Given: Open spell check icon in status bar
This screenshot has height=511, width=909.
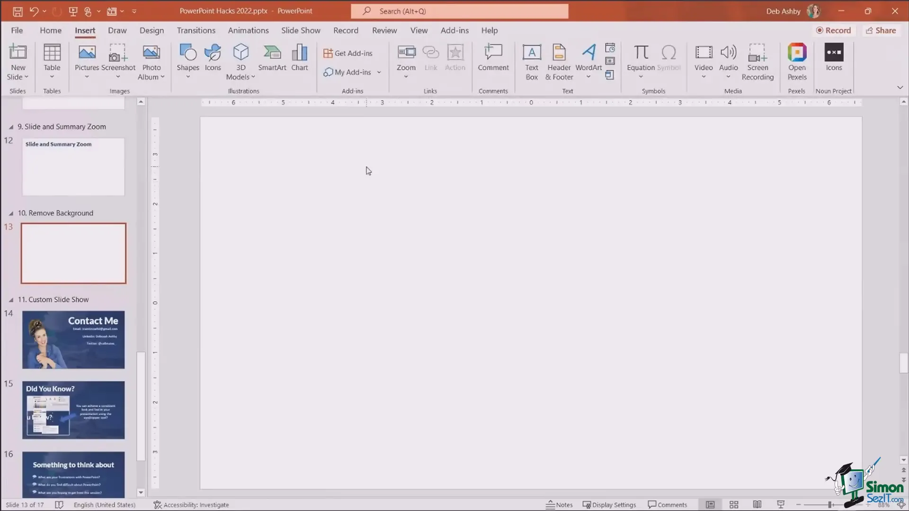Looking at the screenshot, I should 59,505.
